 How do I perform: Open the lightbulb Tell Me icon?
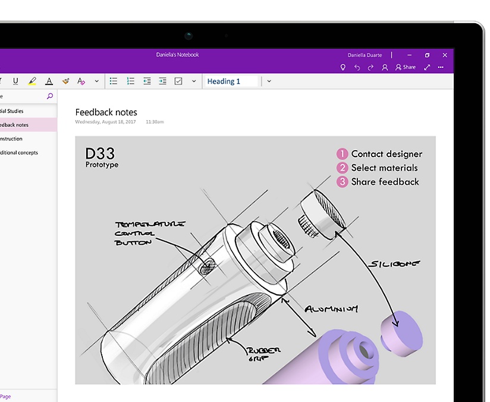(x=343, y=67)
